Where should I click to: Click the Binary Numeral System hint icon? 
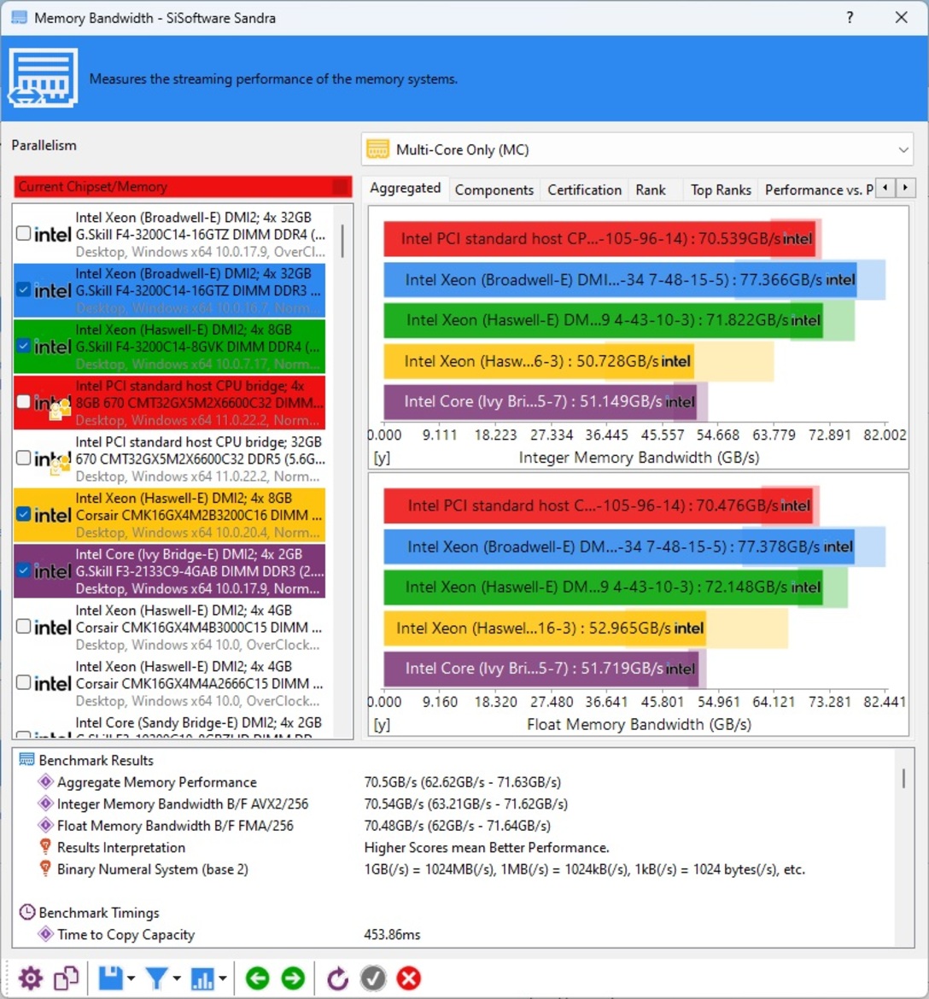pos(45,868)
